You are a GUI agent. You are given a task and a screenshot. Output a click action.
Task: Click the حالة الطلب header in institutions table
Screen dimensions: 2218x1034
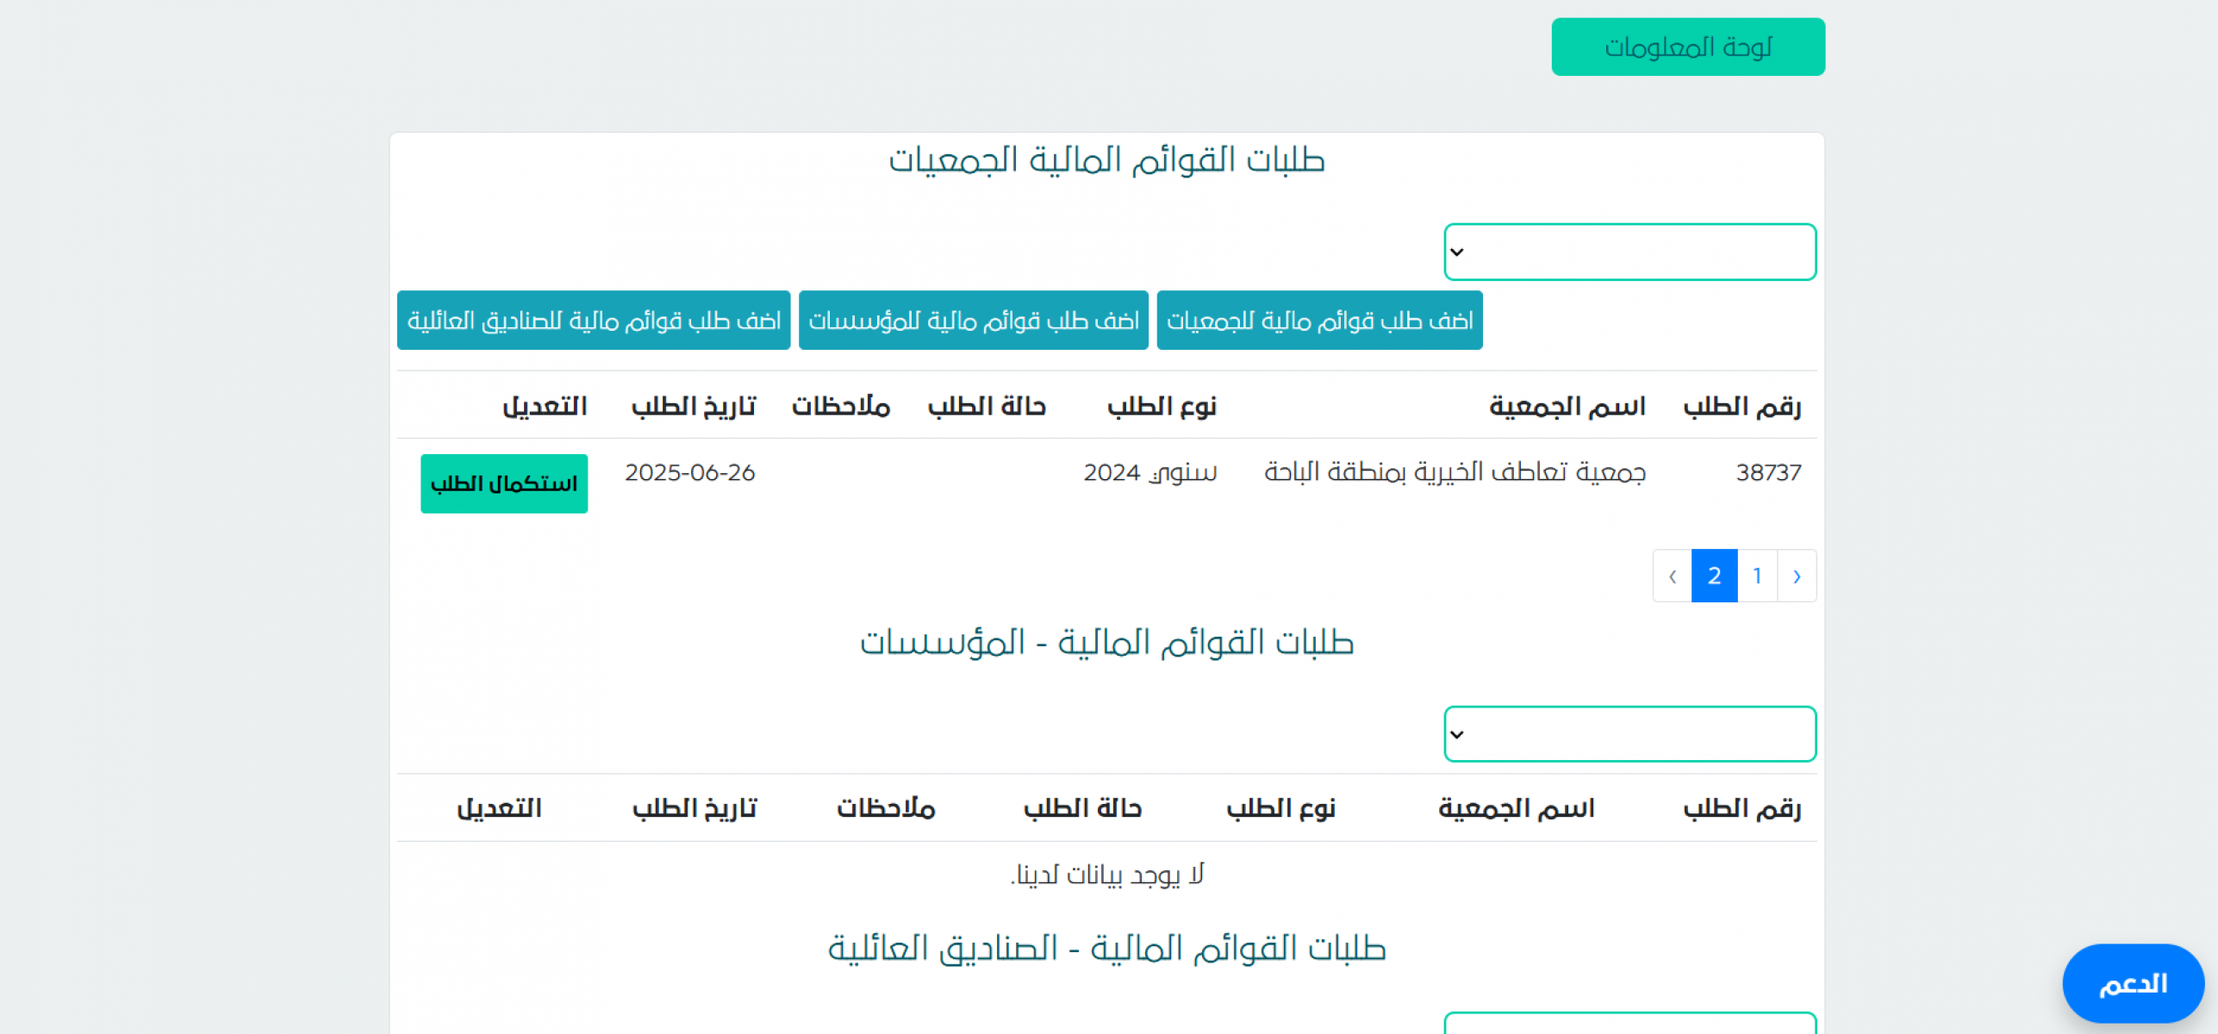point(1081,808)
